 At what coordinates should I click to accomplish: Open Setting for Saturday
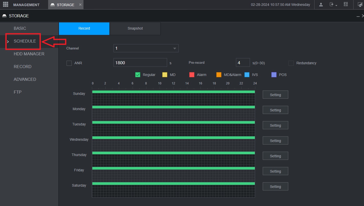tap(275, 186)
